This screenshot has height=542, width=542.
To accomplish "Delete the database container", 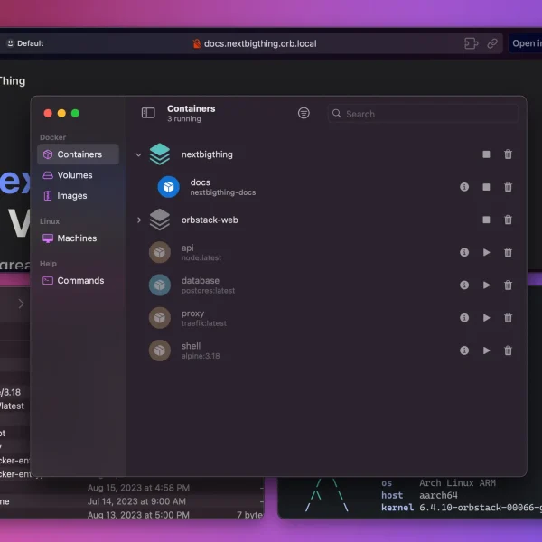I will tap(508, 285).
